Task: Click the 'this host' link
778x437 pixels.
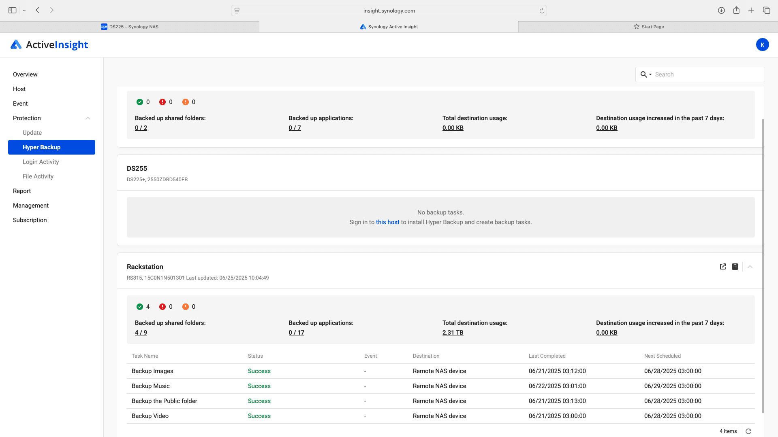Action: 387,222
